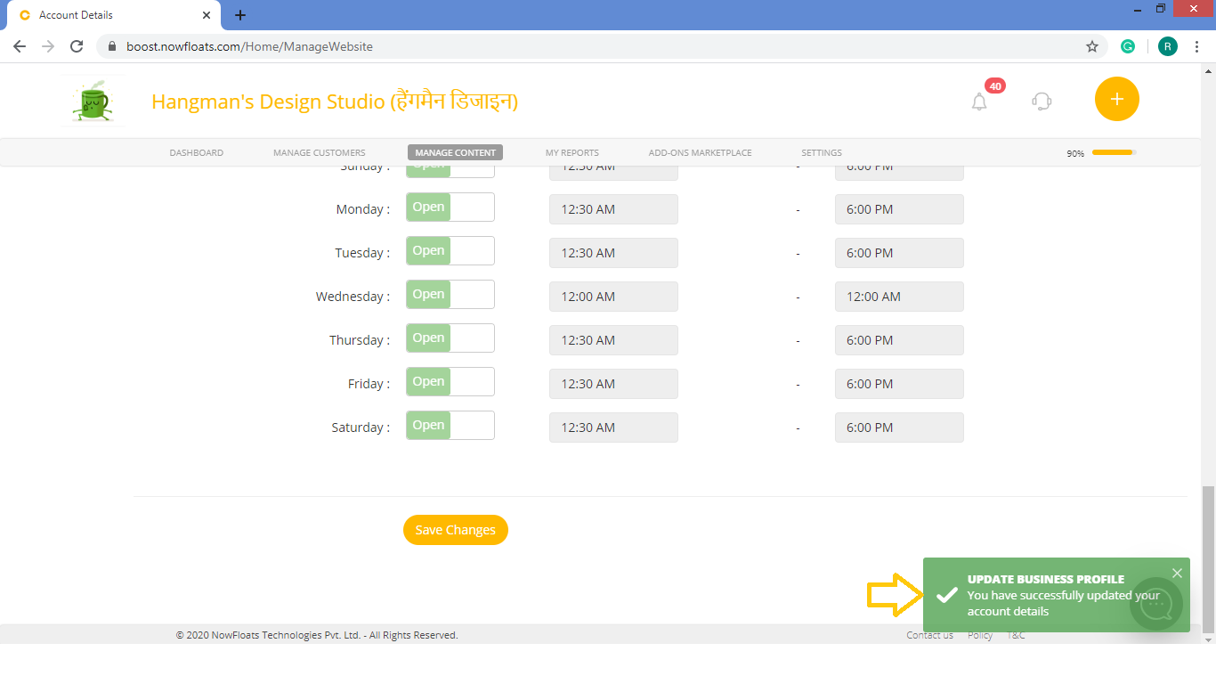The image size is (1216, 684).
Task: Open Monday closing time 6:00 PM
Action: click(899, 209)
